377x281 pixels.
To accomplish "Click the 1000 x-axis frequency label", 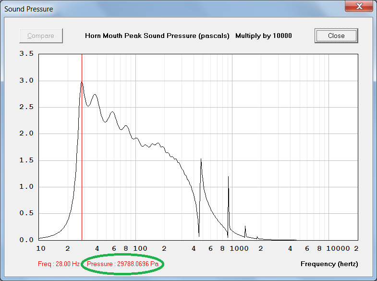I will (239, 248).
